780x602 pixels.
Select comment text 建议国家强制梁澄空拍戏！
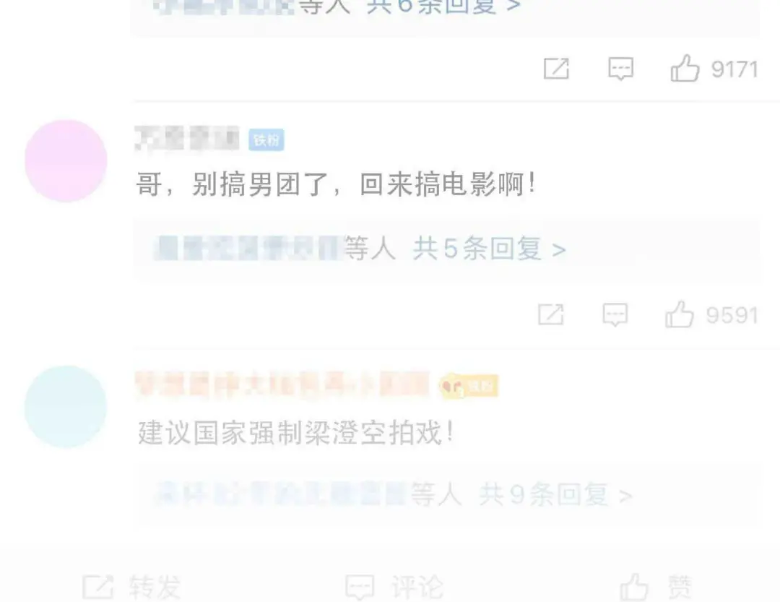coord(296,432)
